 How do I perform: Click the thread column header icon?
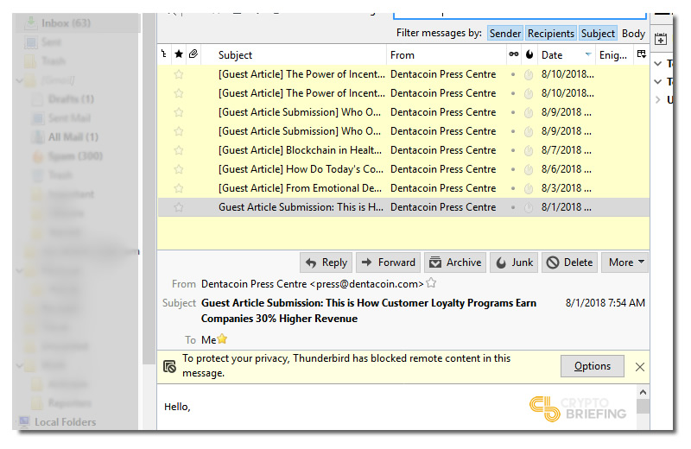tap(164, 54)
